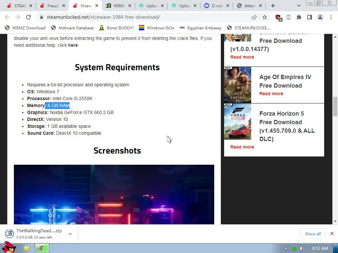This screenshot has height=253, width=338.
Task: Open the Egyptian Embassy bookmark
Action: tap(200, 28)
